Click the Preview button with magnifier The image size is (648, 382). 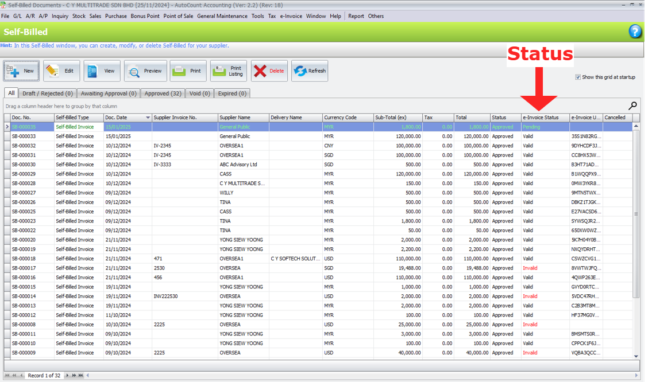(145, 71)
